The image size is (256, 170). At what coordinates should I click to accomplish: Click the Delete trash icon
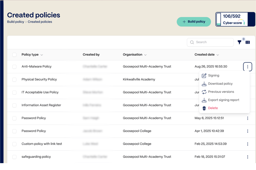coord(204,108)
